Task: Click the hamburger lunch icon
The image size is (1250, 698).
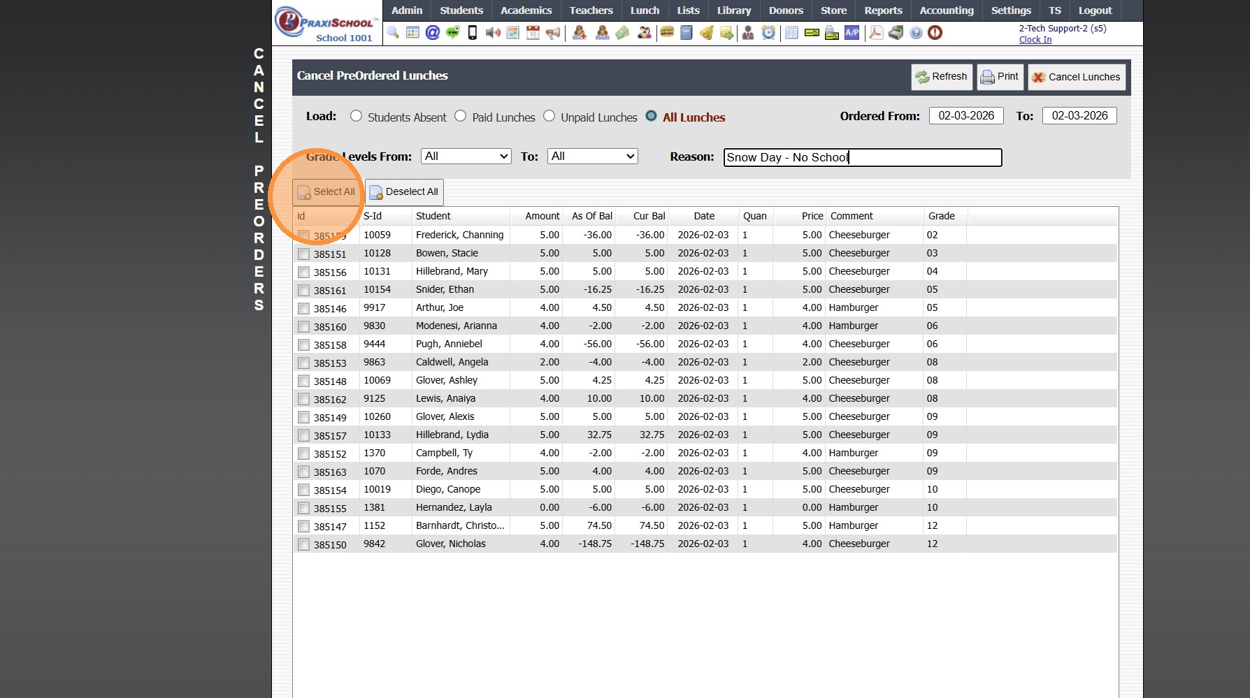Action: (667, 33)
